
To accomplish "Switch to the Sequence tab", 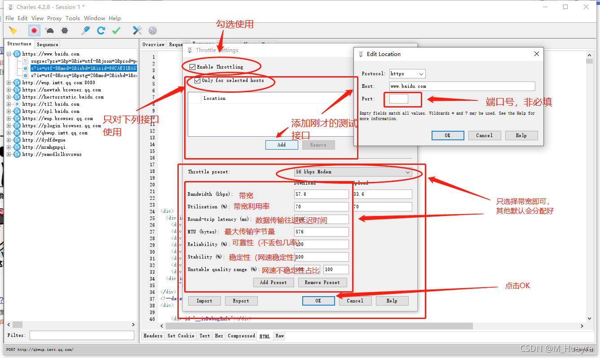I will coord(48,44).
